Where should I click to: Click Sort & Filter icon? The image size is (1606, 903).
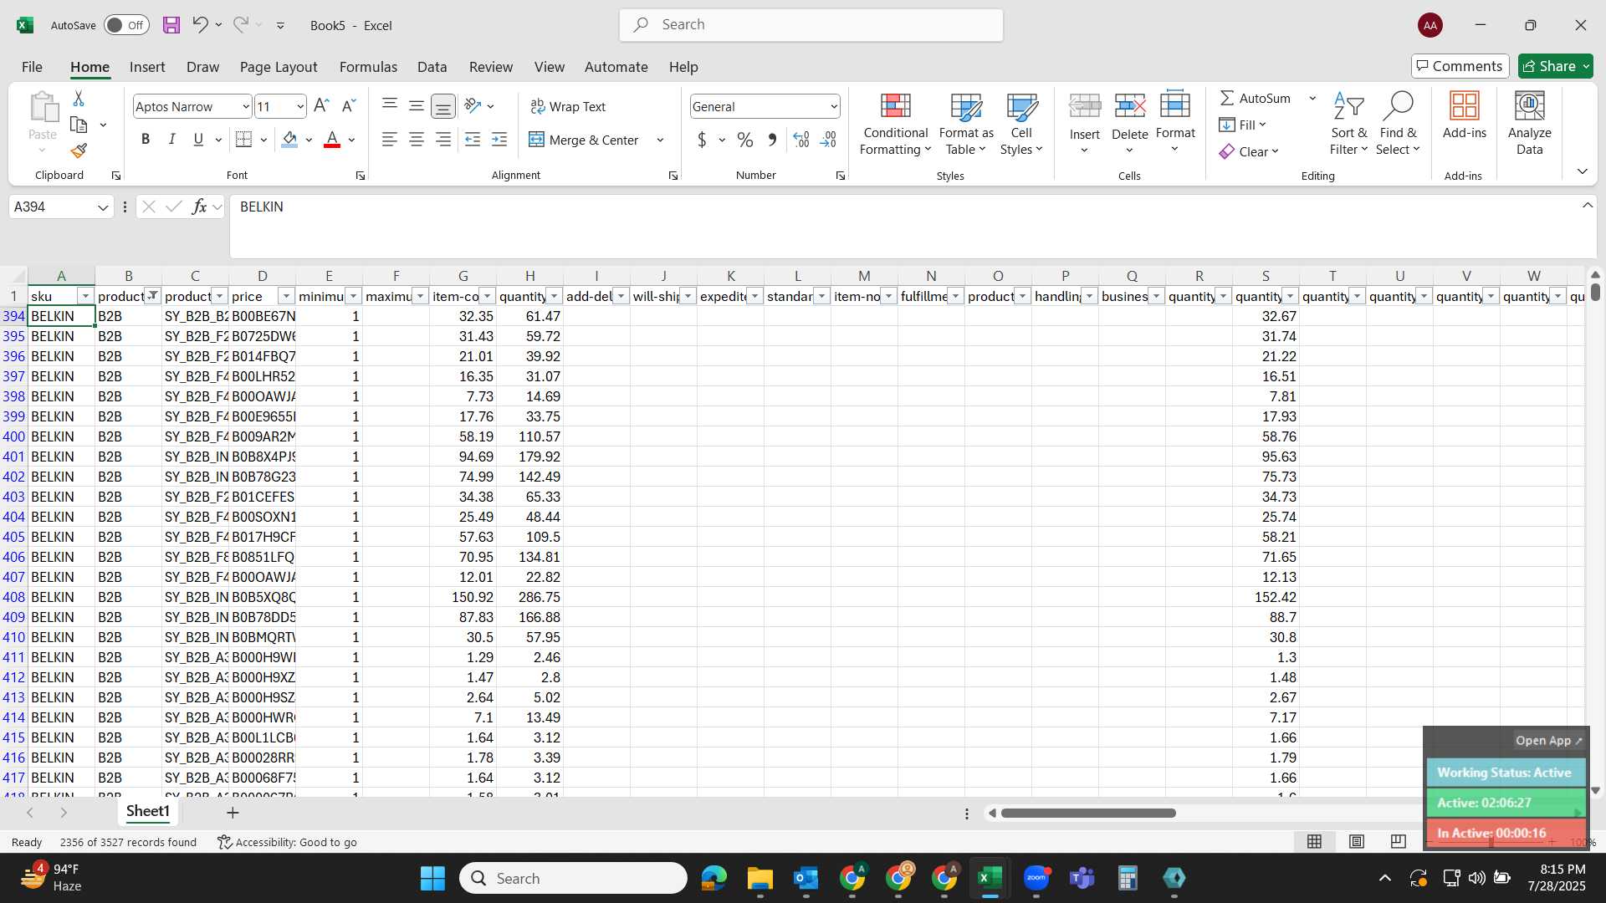1348,125
